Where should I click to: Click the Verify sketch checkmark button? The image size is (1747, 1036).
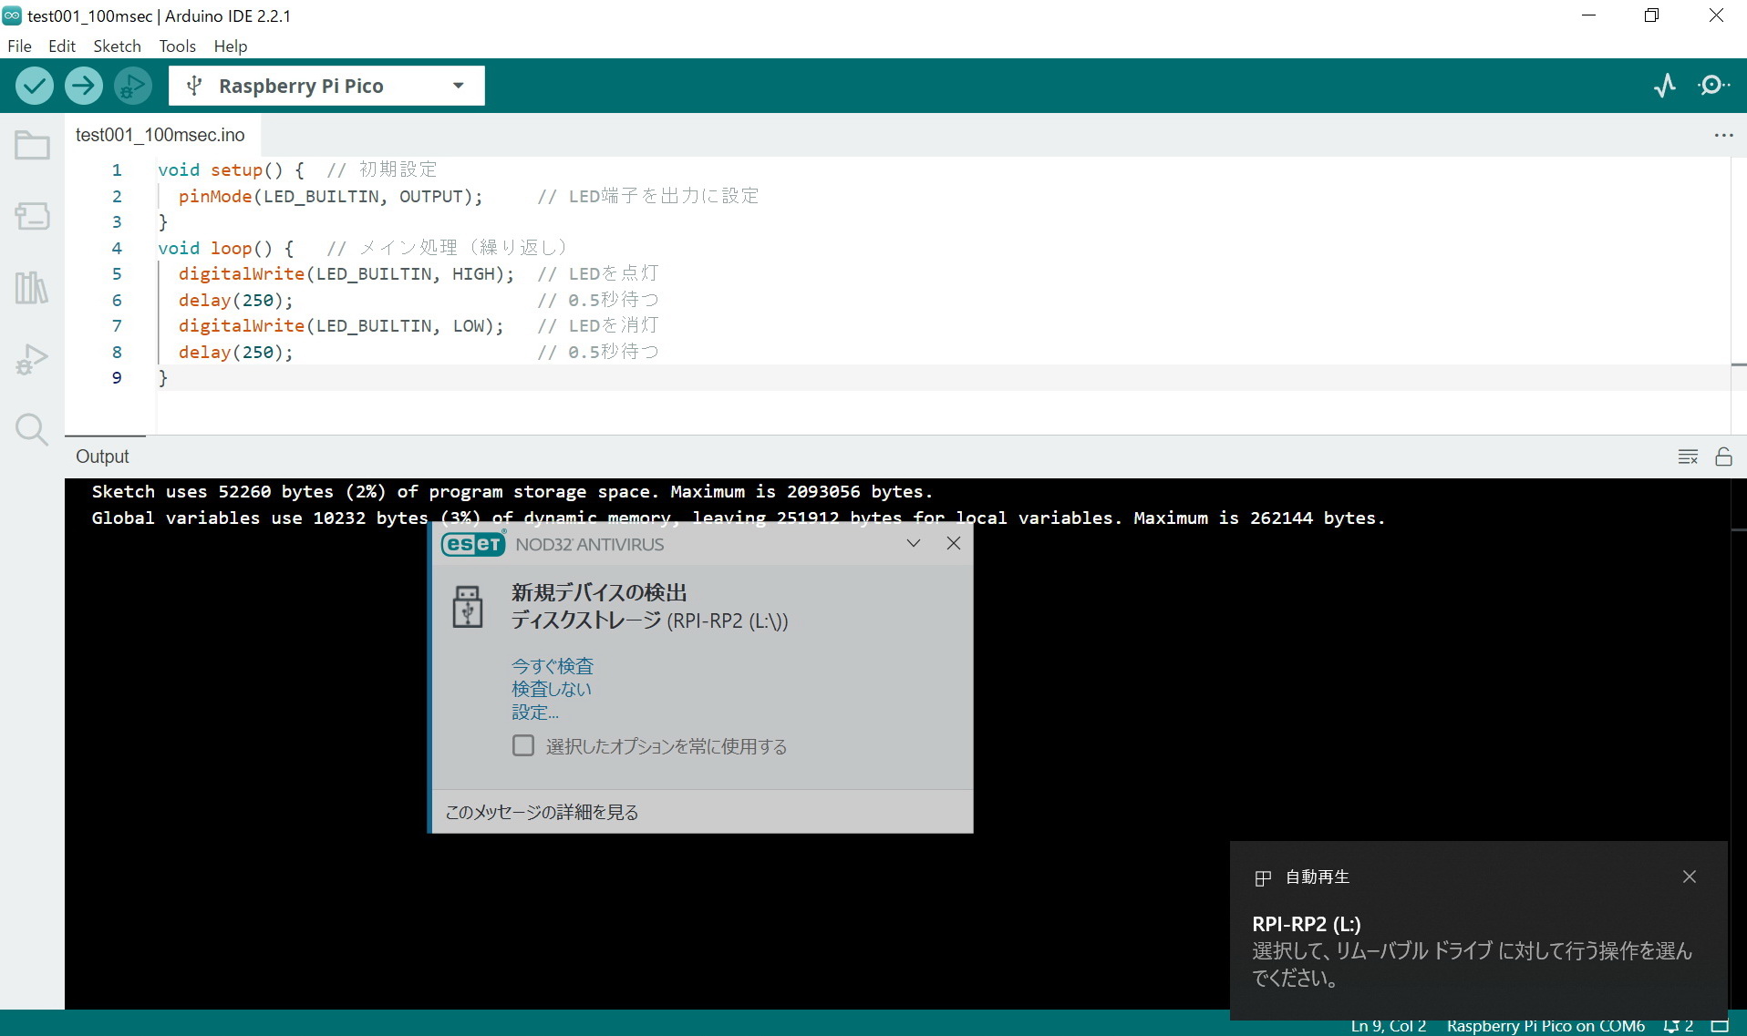tap(34, 86)
